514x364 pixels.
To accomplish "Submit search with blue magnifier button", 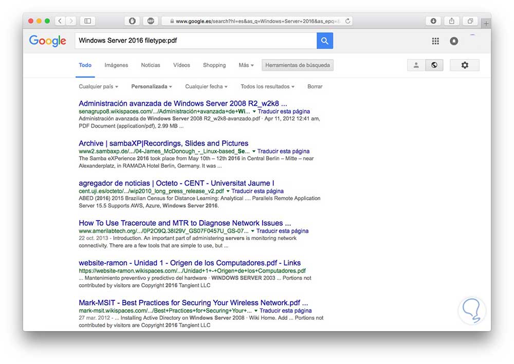I will (x=325, y=41).
